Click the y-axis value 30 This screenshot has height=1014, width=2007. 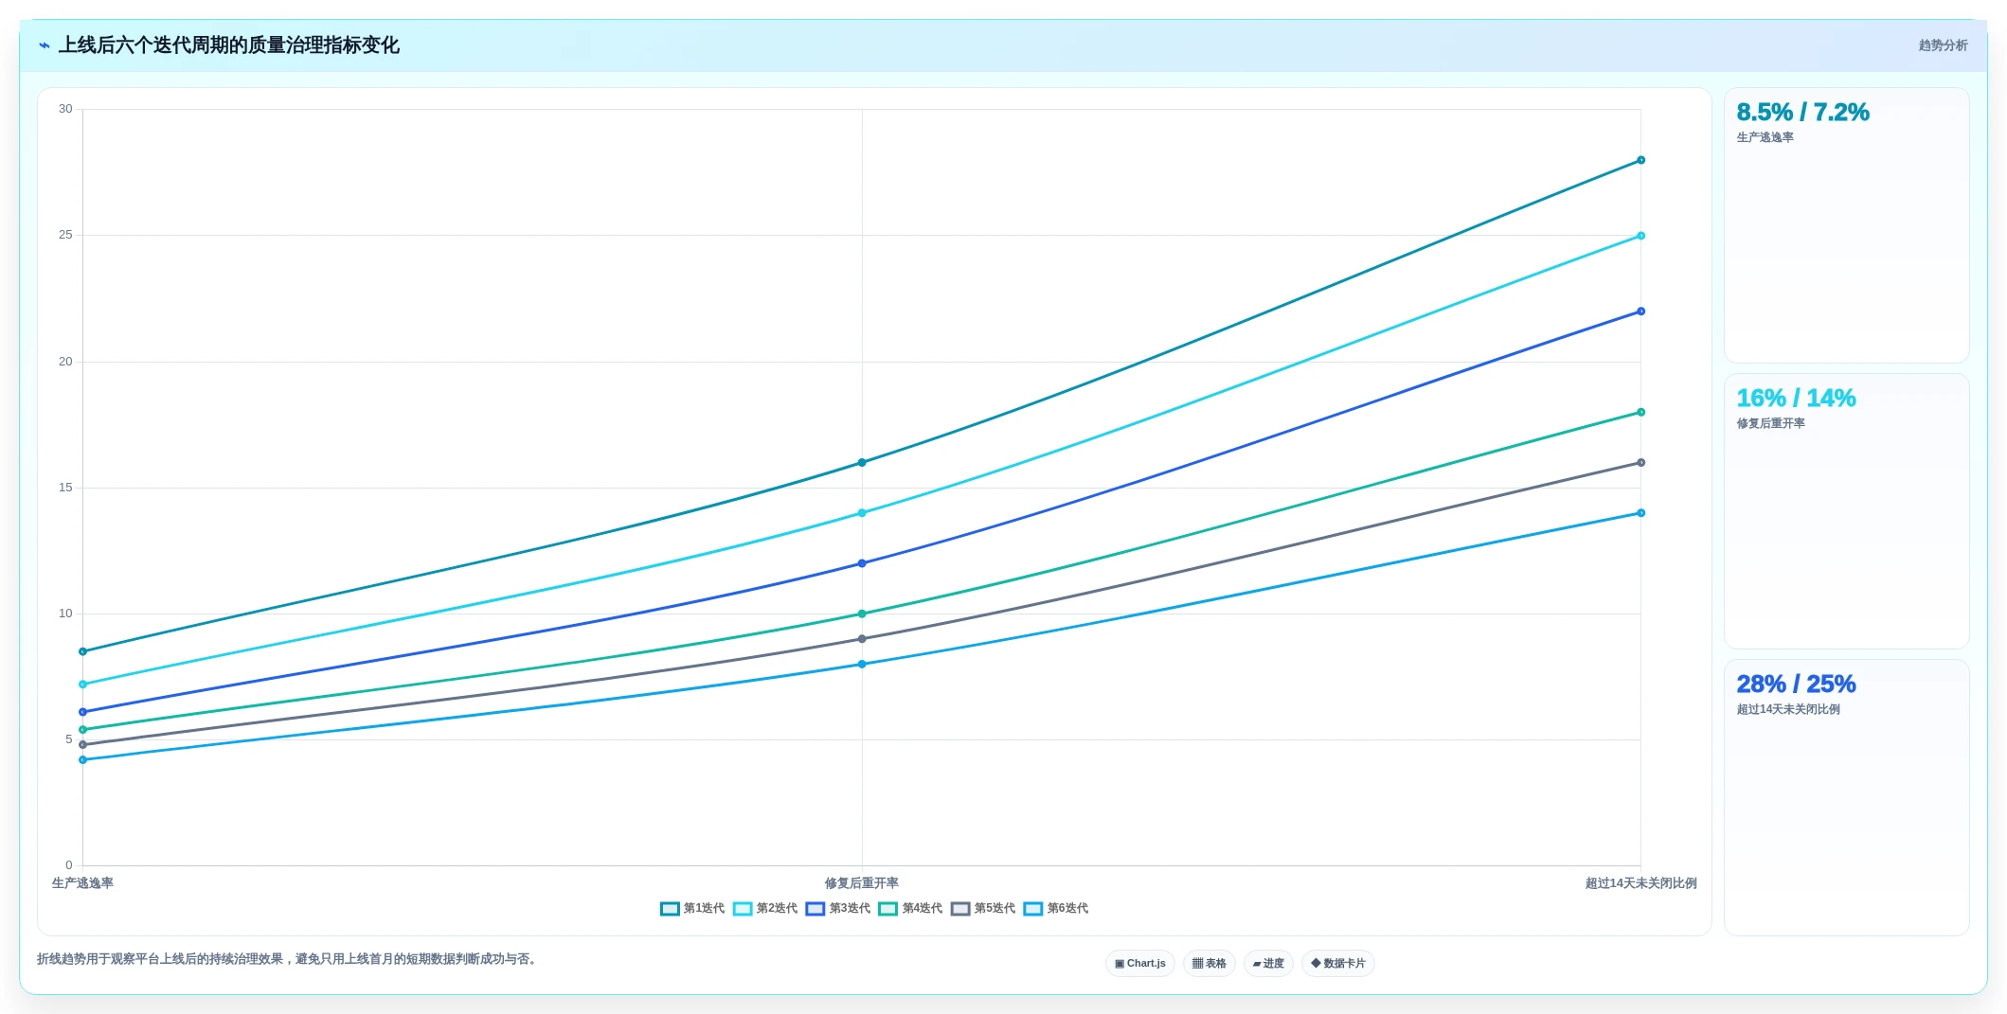65,109
